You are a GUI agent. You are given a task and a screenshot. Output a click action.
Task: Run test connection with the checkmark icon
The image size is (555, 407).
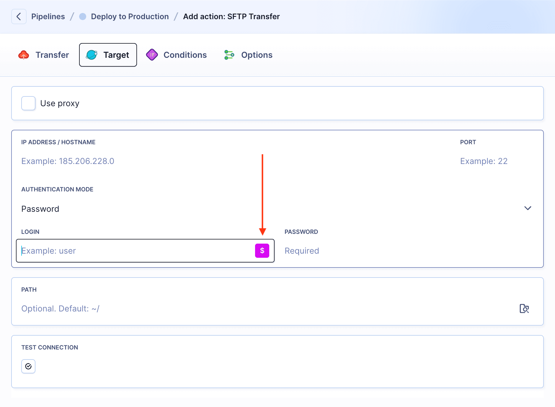(x=28, y=366)
